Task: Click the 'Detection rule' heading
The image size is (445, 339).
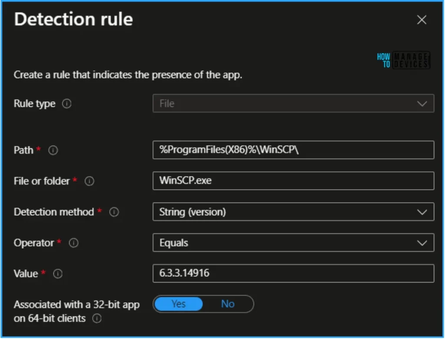Action: point(73,19)
